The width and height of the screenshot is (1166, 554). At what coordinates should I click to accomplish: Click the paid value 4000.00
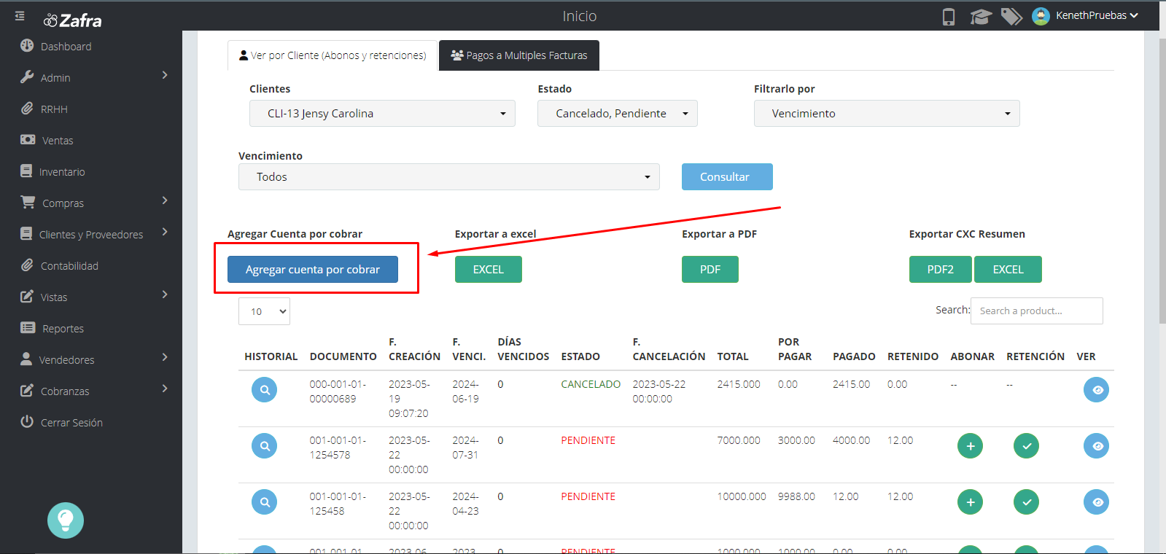[852, 440]
